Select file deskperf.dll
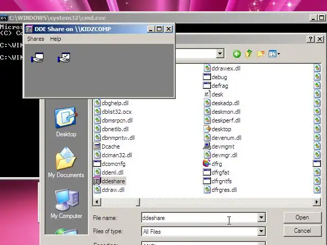 tap(222, 120)
